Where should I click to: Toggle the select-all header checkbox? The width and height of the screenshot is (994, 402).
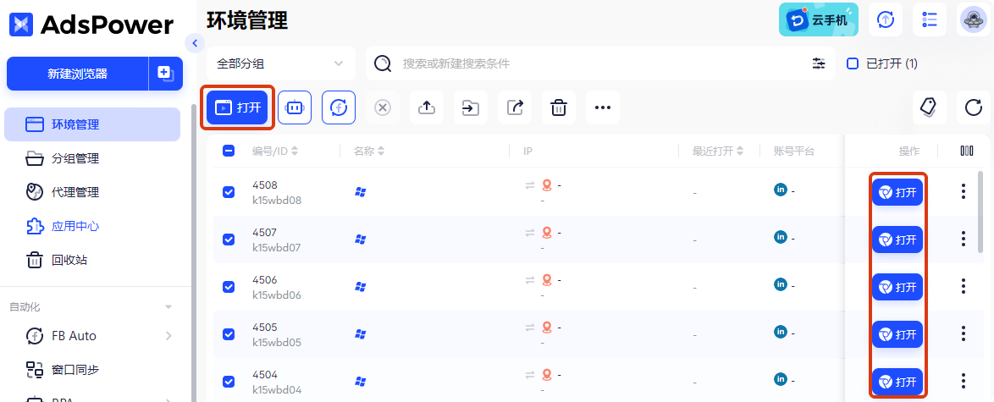[x=229, y=151]
